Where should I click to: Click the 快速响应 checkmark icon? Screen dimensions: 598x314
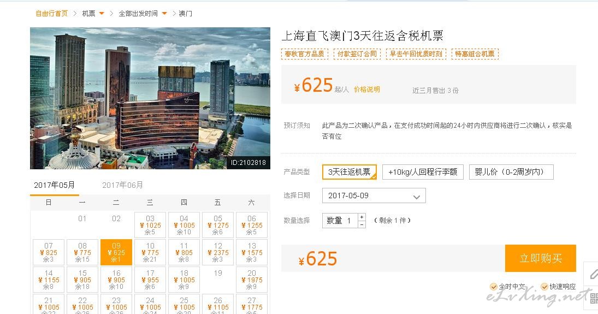coord(544,287)
